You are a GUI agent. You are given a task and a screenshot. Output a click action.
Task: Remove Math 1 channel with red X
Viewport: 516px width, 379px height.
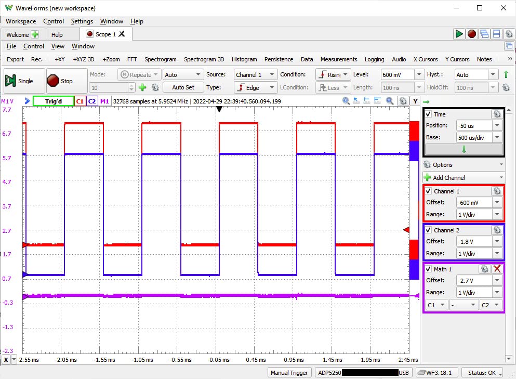(497, 269)
